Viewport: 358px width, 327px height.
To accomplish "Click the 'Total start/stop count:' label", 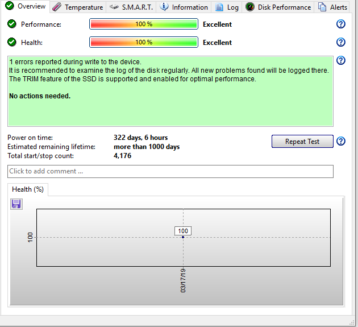I will (x=41, y=156).
